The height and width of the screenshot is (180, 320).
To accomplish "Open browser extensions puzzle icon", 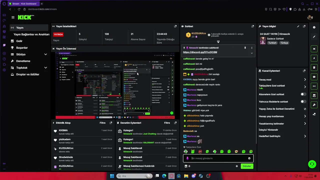I will 295,9.
